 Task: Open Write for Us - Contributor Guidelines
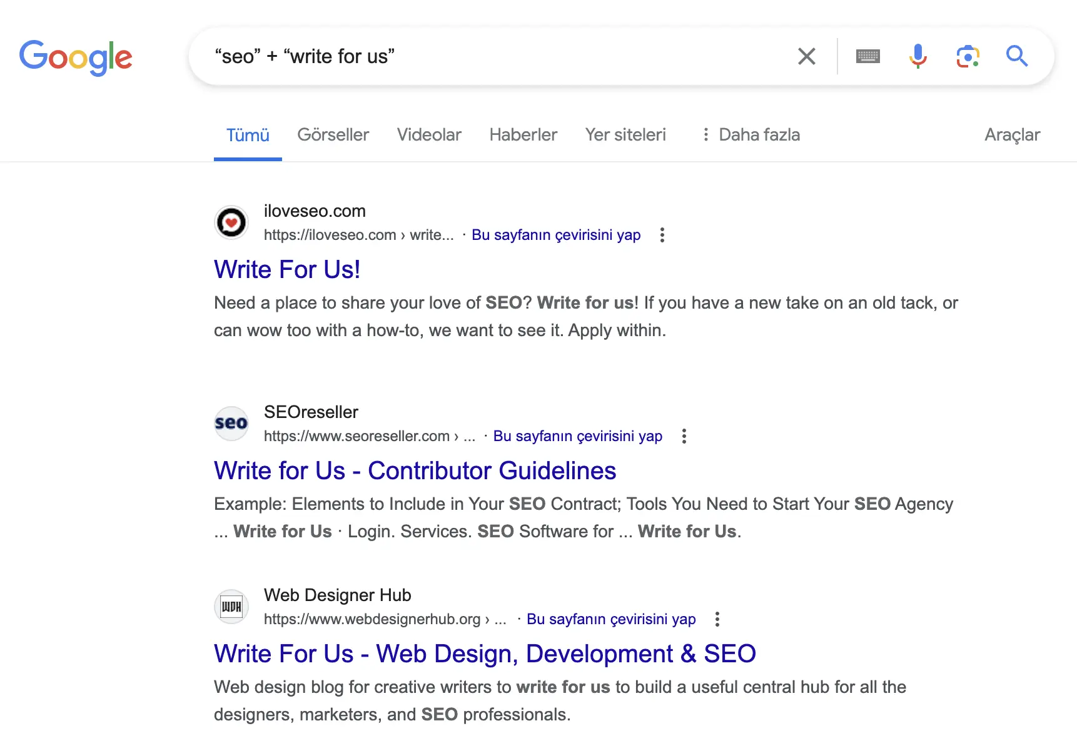coord(415,470)
